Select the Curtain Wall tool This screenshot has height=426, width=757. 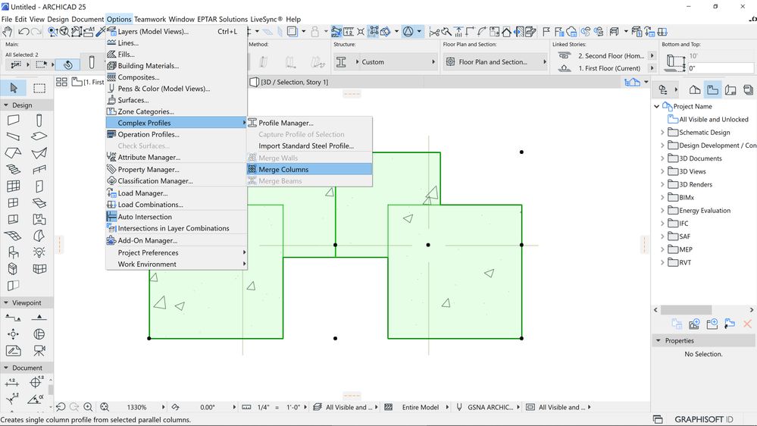click(13, 186)
